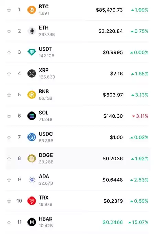
Task: Favorite BTC with its star
Action: 9,10
